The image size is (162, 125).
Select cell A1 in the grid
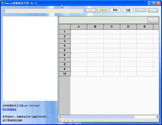tap(79, 32)
